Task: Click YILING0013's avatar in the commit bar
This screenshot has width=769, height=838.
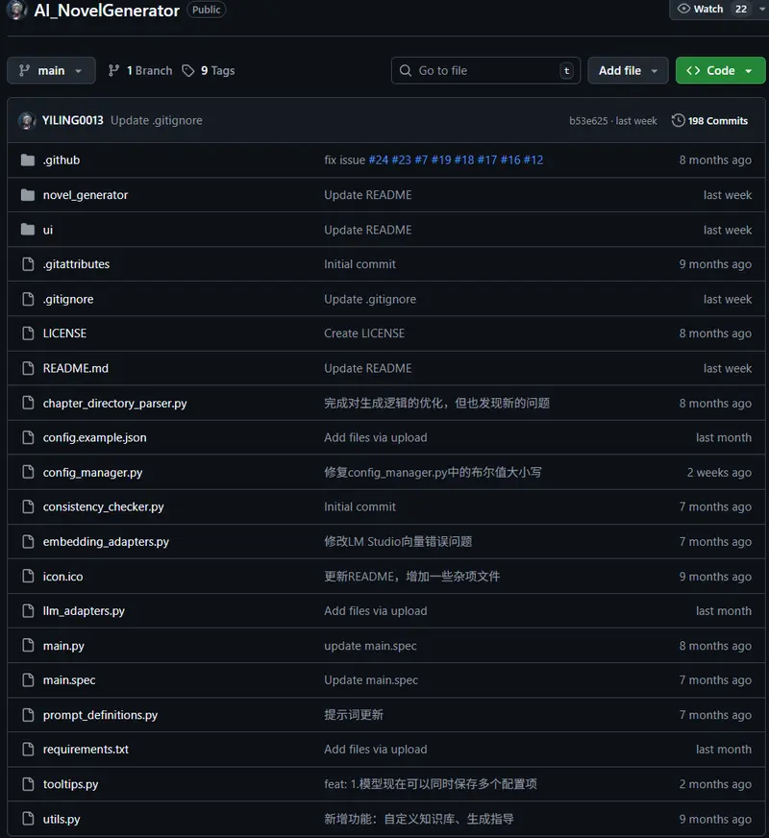Action: tap(27, 120)
